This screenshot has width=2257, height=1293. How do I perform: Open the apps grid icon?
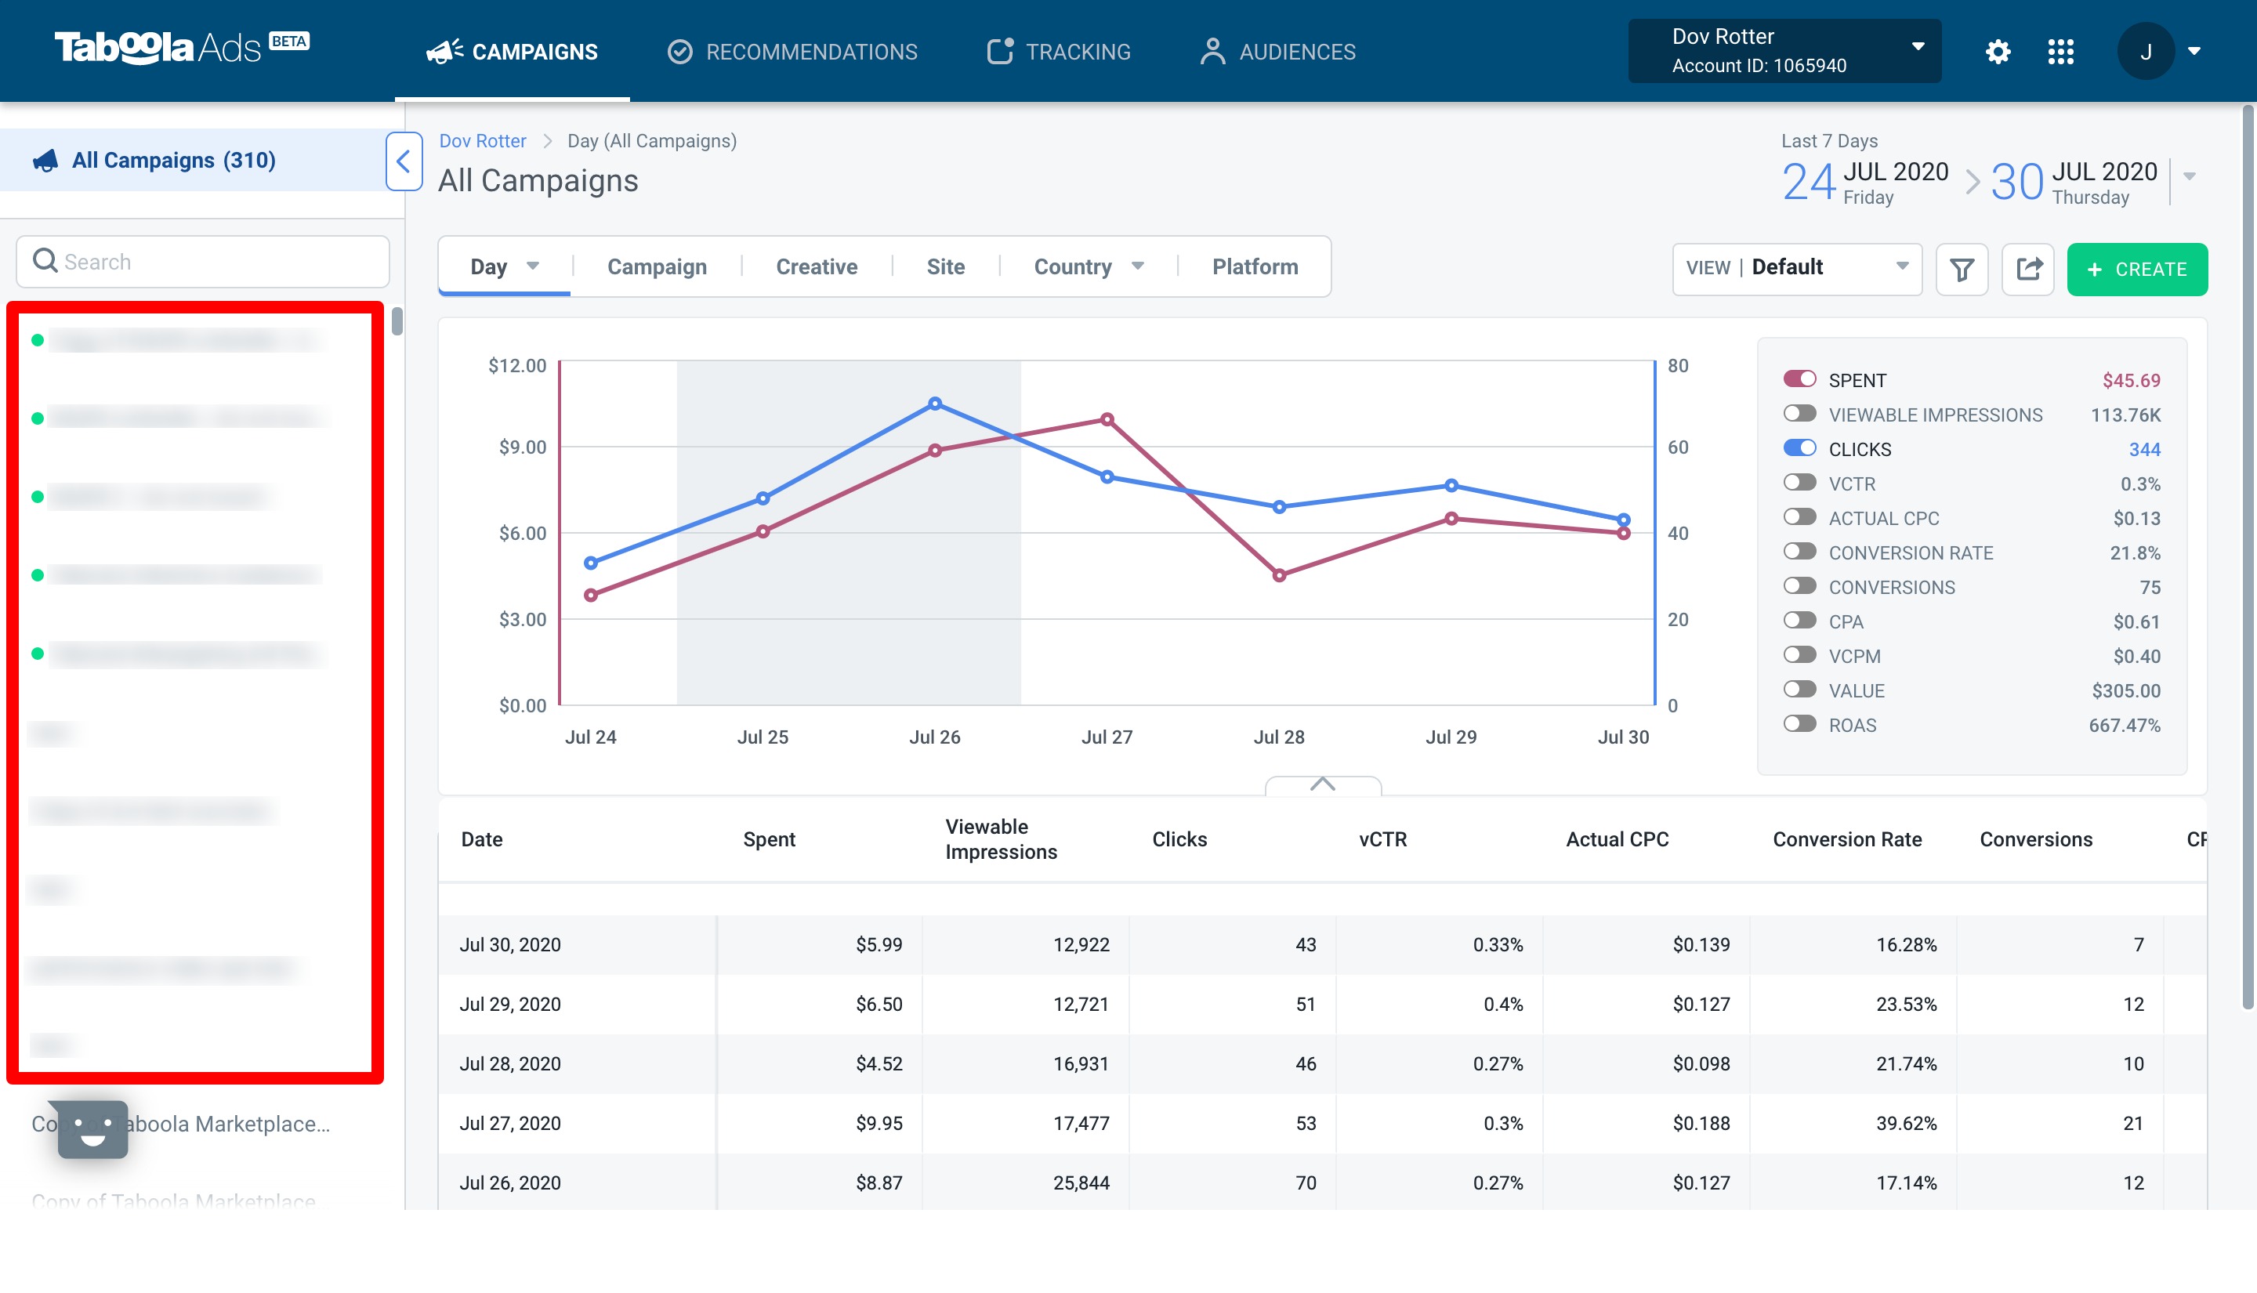coord(2061,52)
